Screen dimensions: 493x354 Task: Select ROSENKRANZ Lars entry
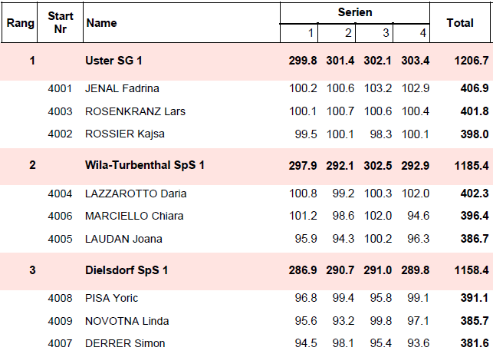pos(247,111)
